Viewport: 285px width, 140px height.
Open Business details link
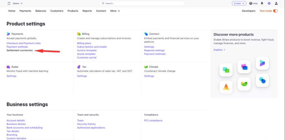point(16,124)
